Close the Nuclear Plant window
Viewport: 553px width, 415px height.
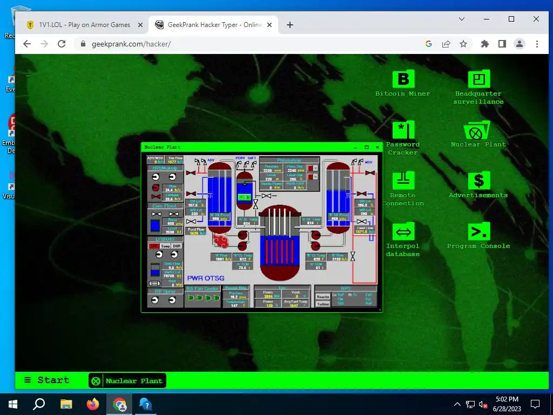click(x=377, y=147)
